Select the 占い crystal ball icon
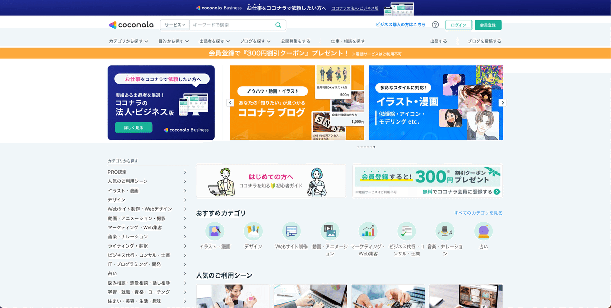This screenshot has width=611, height=308. [484, 231]
